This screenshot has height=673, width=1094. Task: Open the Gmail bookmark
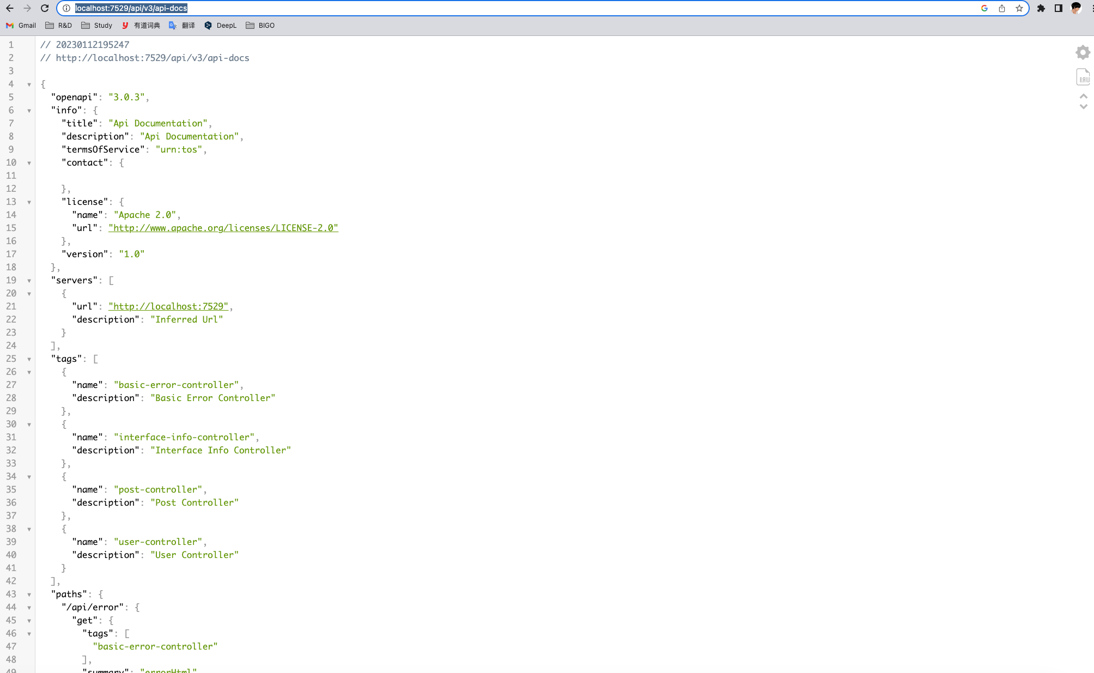coord(21,26)
